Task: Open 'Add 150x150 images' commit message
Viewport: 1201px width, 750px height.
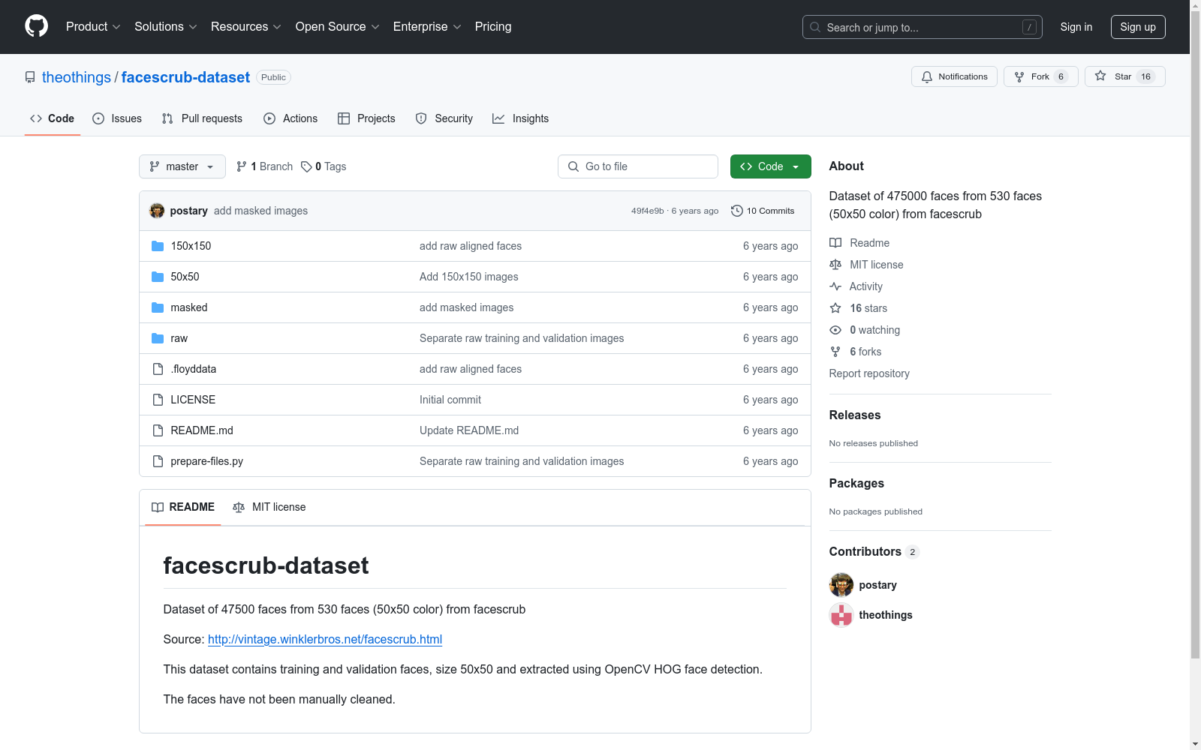Action: [x=469, y=277]
